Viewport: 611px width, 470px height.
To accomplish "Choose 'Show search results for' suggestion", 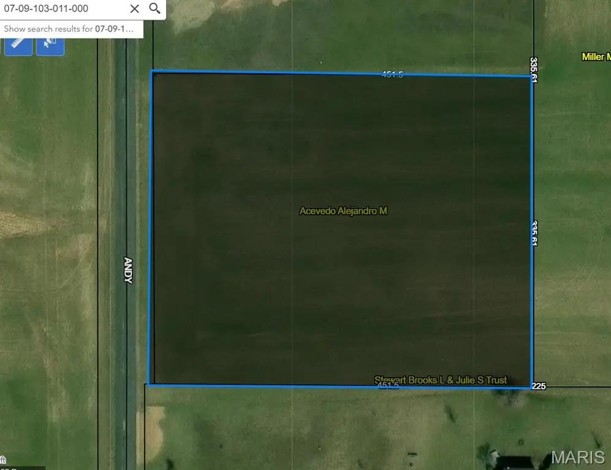I will [72, 29].
